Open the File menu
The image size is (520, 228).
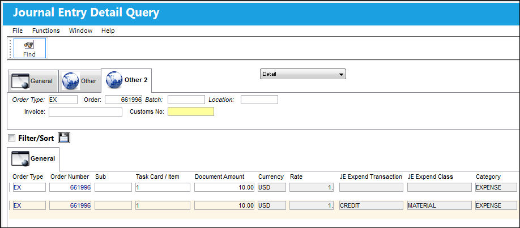point(18,31)
